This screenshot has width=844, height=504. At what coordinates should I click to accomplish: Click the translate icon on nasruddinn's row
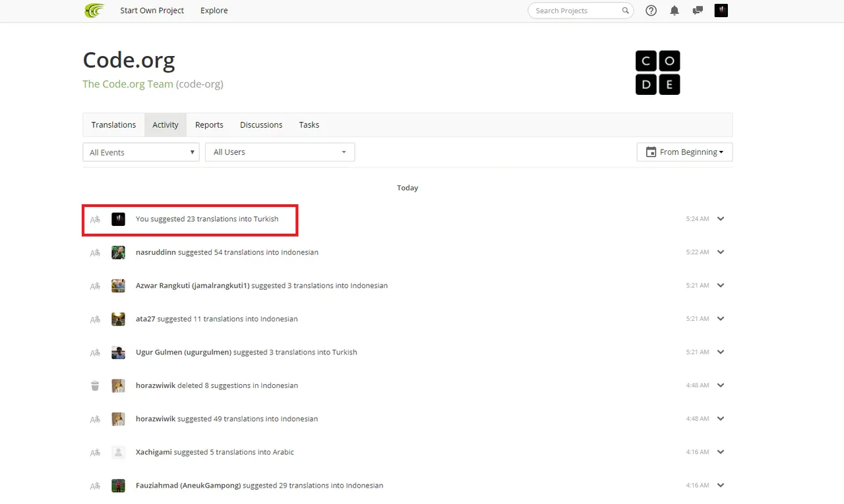click(x=95, y=252)
